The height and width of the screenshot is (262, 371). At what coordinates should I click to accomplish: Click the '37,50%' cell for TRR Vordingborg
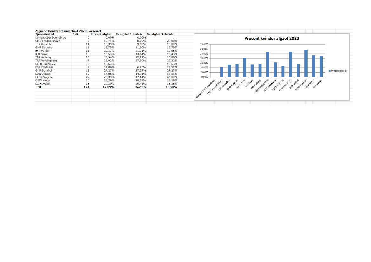140,61
